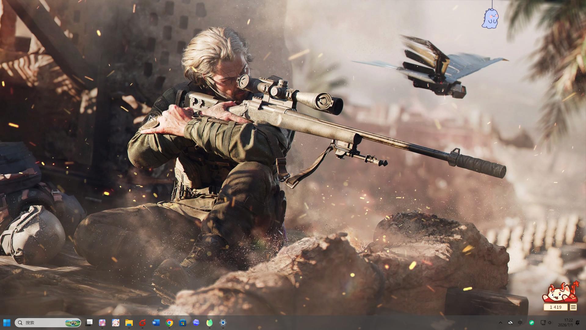Screen dimensions: 586x330
Task: Open the Settings gear app on taskbar
Action: [223, 323]
